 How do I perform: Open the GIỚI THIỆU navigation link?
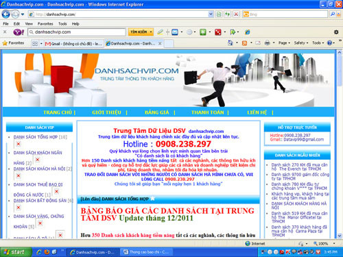(x=106, y=112)
